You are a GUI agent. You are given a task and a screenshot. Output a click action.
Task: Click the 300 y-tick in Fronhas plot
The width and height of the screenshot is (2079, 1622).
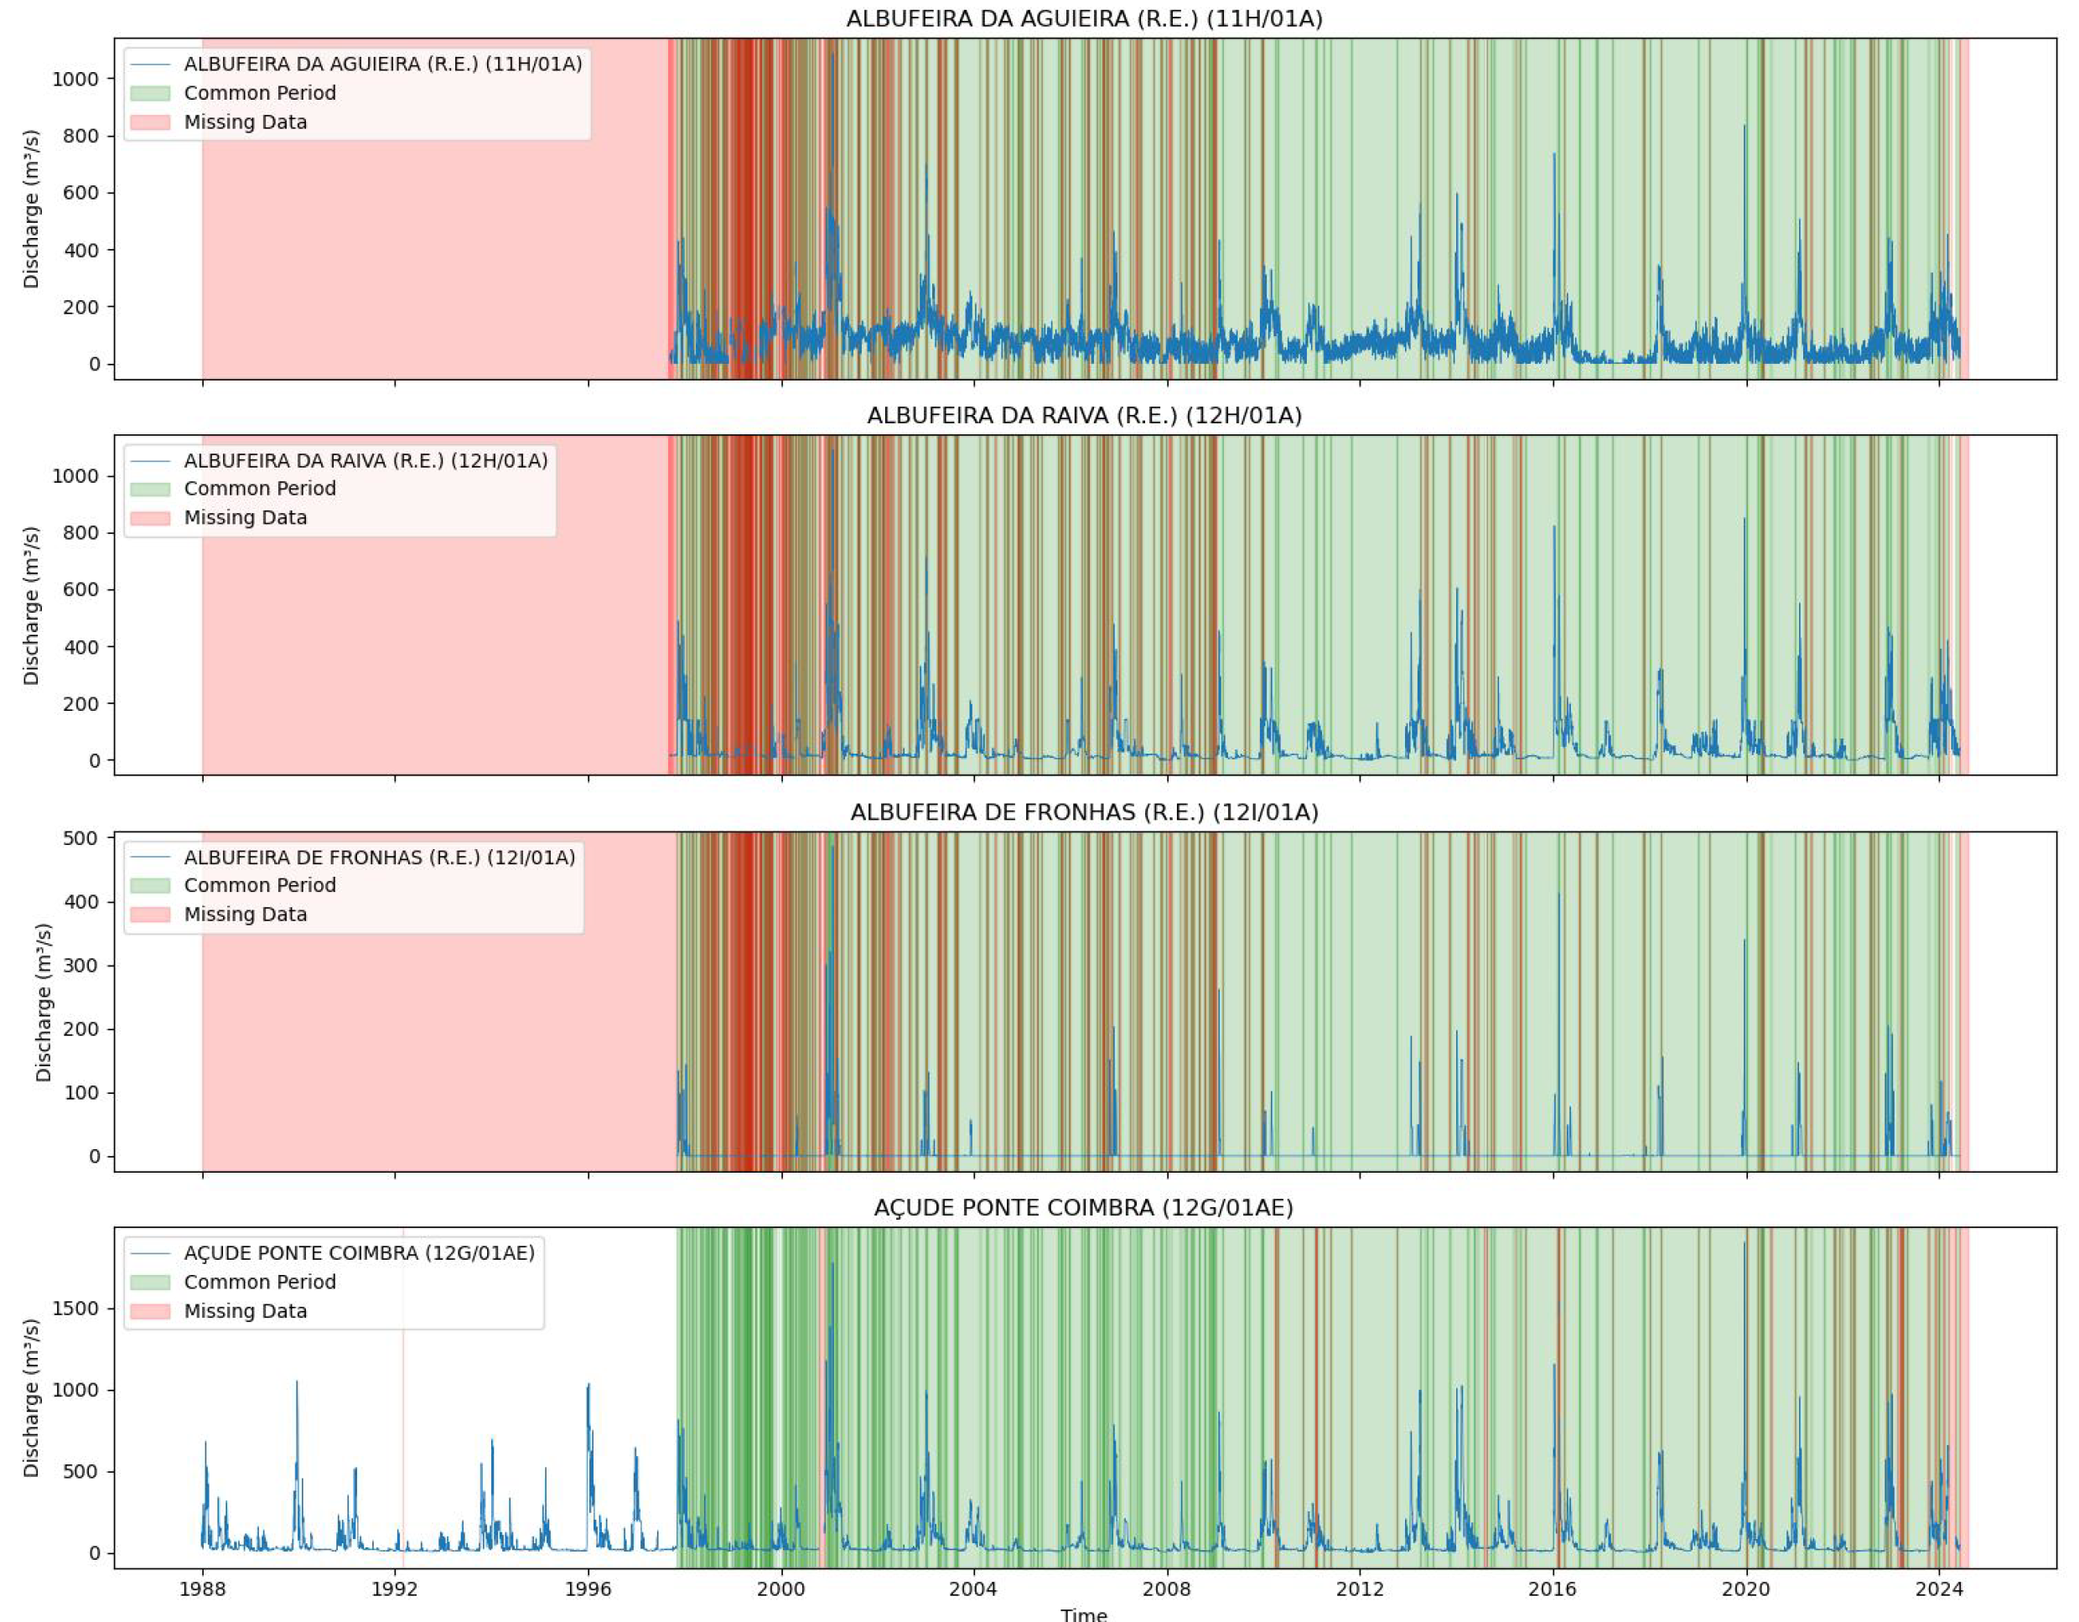pos(82,966)
